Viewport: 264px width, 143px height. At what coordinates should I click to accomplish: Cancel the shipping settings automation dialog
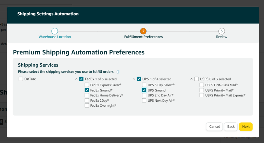click(x=214, y=126)
